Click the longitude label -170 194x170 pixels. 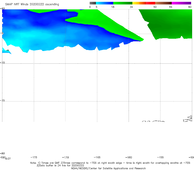(x=66, y=157)
